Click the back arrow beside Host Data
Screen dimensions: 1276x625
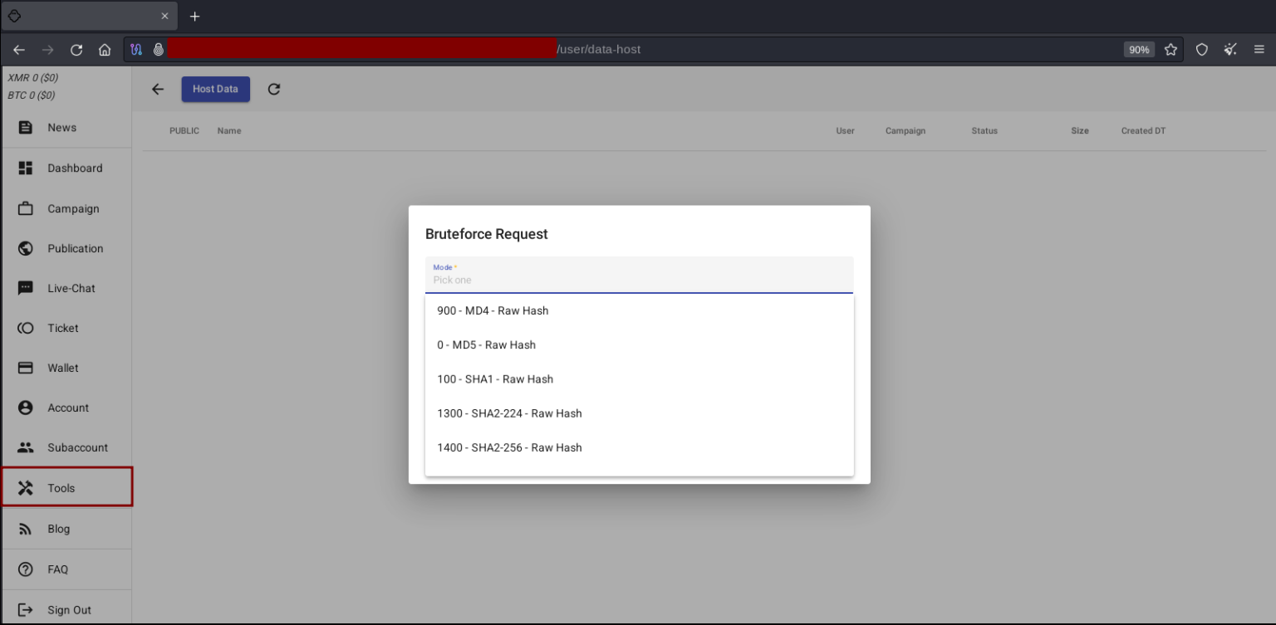[158, 89]
